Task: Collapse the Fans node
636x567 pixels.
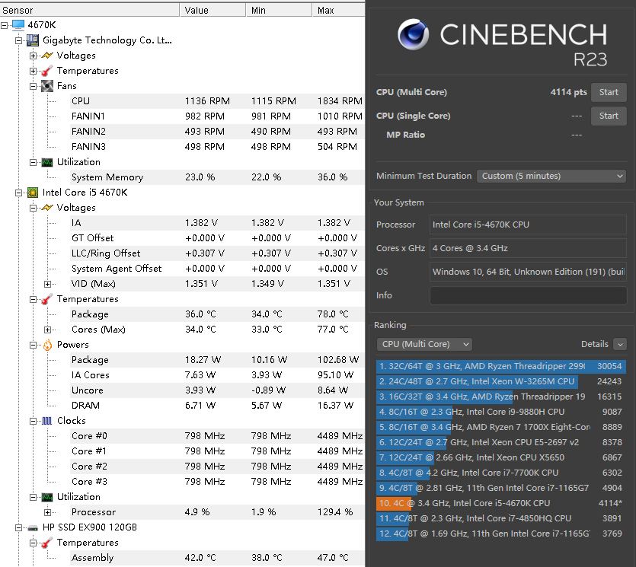Action: tap(34, 86)
